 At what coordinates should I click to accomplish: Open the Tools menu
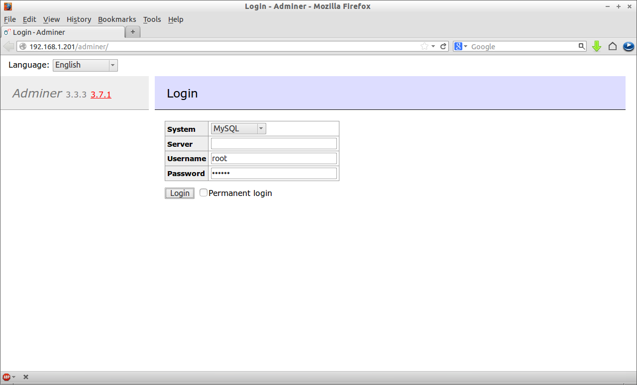152,19
